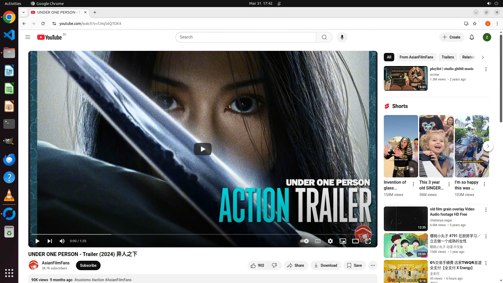Select the Trailers filter chip
This screenshot has width=503, height=283.
pyautogui.click(x=447, y=57)
